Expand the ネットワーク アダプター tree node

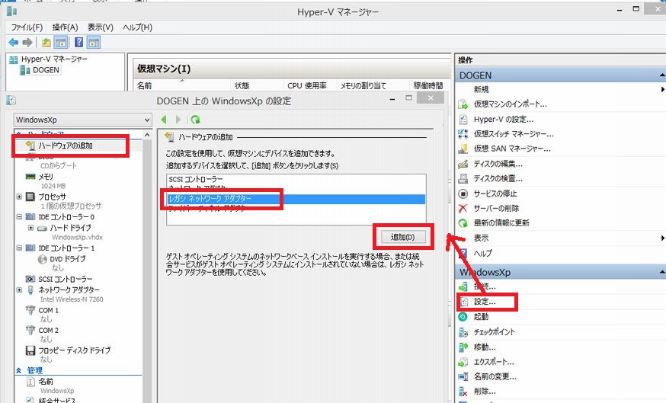[x=19, y=290]
